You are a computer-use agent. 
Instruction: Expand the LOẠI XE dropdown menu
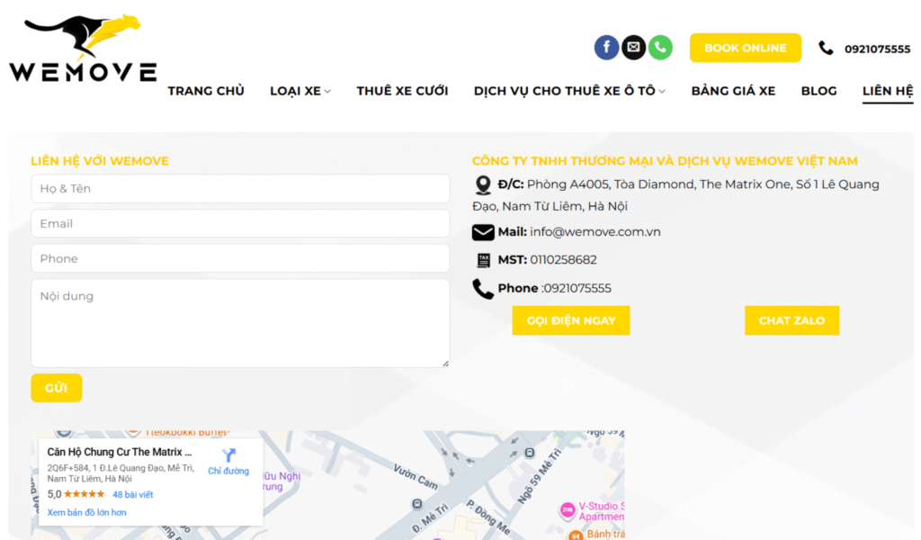[300, 91]
